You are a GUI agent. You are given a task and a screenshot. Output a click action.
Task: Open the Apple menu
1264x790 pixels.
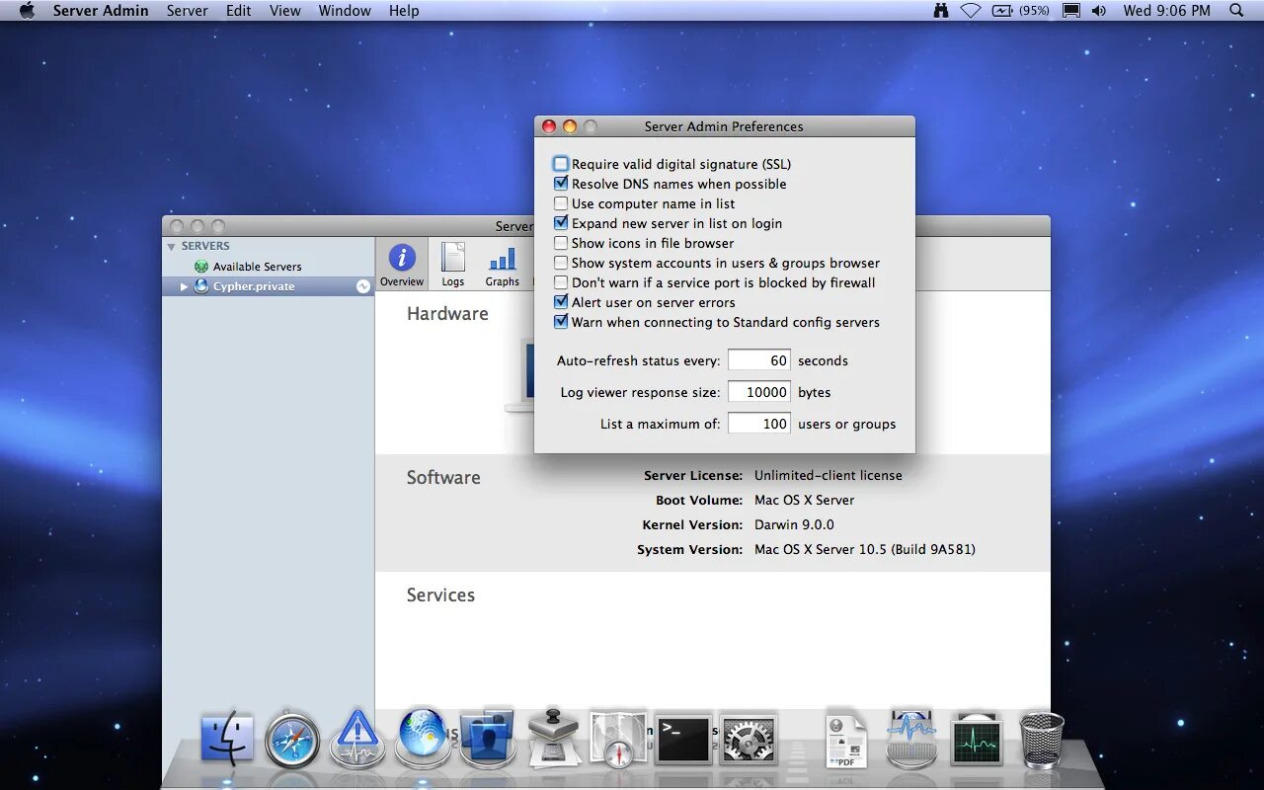click(x=27, y=11)
